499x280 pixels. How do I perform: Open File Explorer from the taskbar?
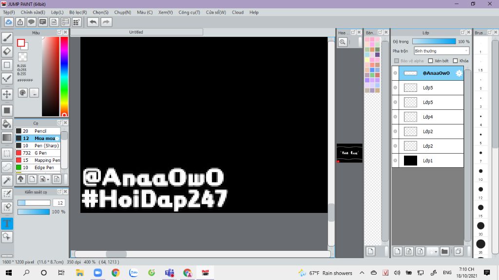point(79,273)
